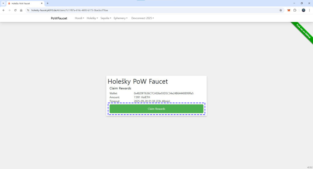This screenshot has height=169, width=313.
Task: Expand the Ephemery dropdown menu
Action: [121, 18]
